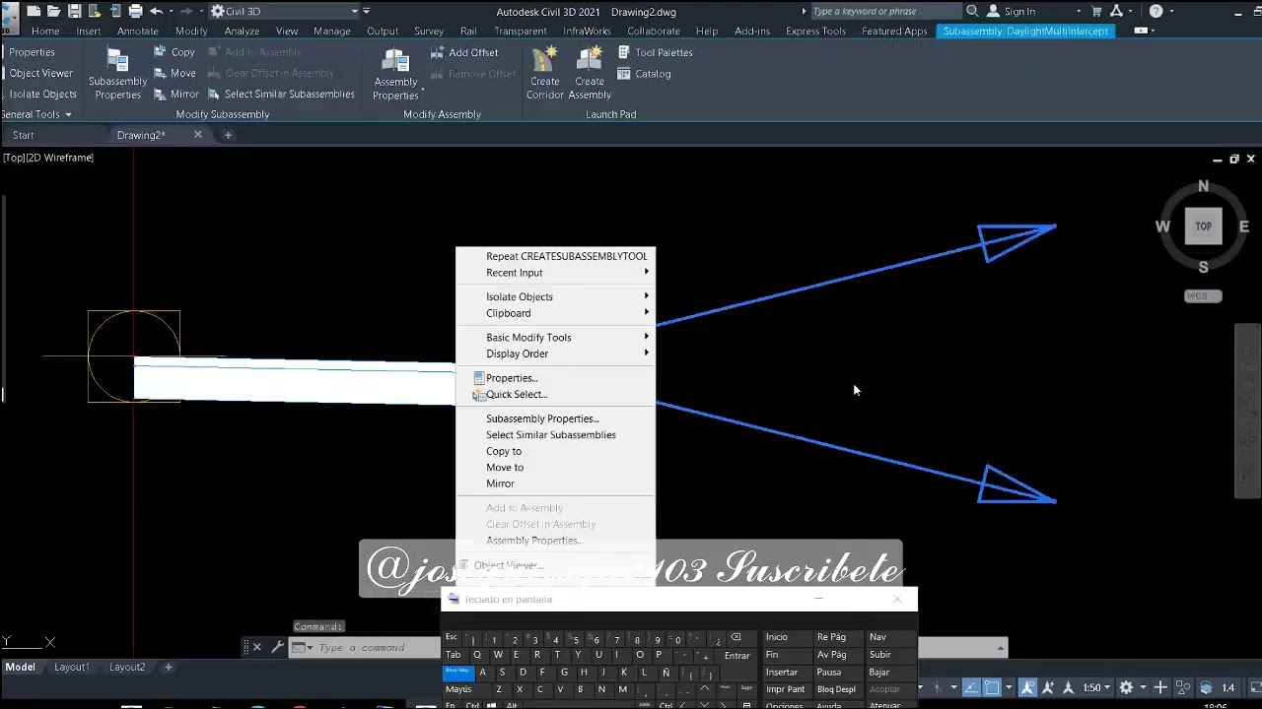Image resolution: width=1262 pixels, height=709 pixels.
Task: Click the Help question mark icon
Action: click(1156, 11)
